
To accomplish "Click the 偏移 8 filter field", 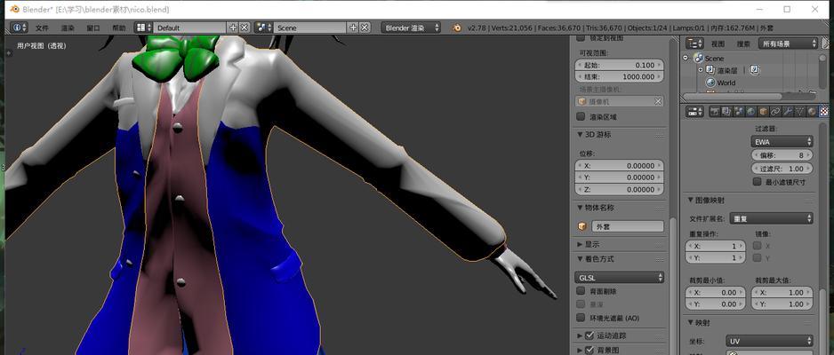I will tap(782, 155).
